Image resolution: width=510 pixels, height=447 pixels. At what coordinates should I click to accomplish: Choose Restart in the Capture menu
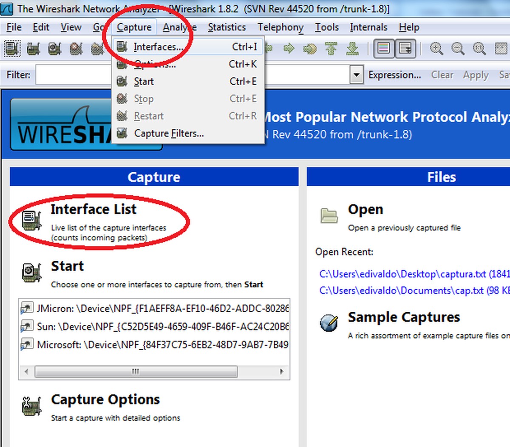[188, 116]
